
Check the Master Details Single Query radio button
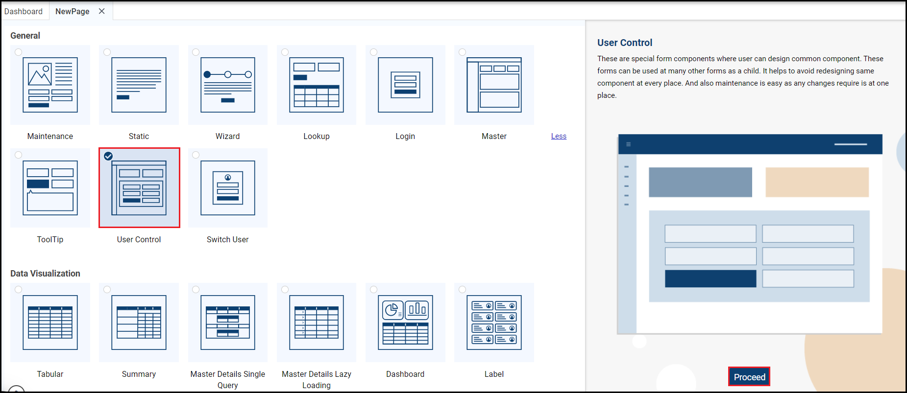pyautogui.click(x=196, y=290)
